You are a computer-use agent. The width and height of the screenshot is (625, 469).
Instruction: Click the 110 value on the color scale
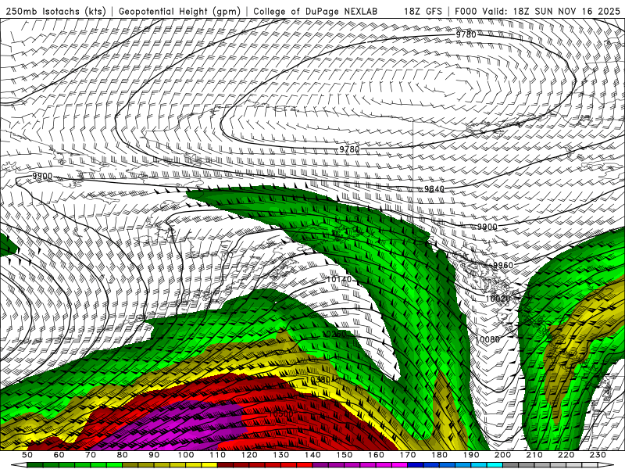217,455
